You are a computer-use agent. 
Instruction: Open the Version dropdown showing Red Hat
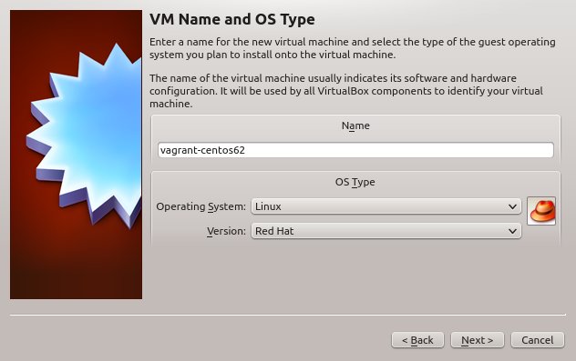386,231
